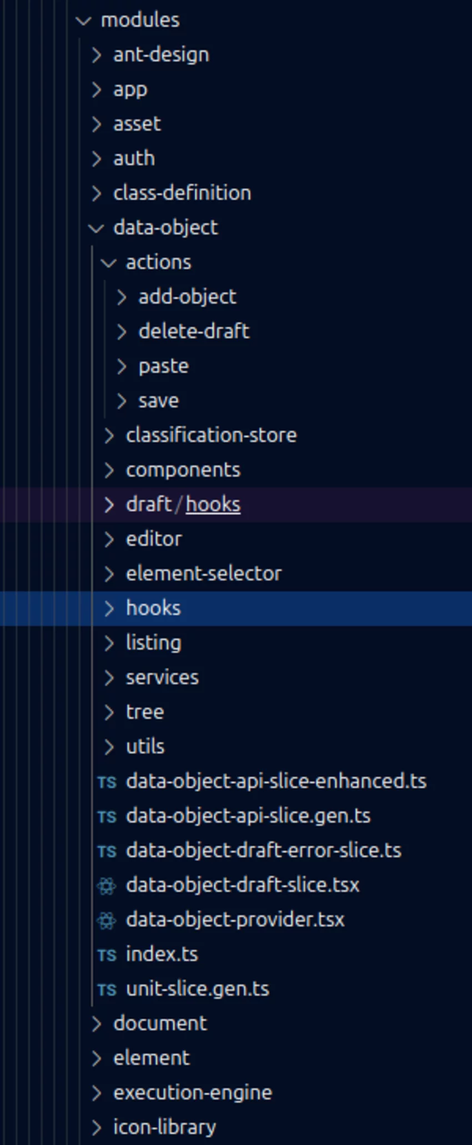This screenshot has width=472, height=1145.
Task: Open data-object-api-slice.gen.ts file
Action: 248,816
